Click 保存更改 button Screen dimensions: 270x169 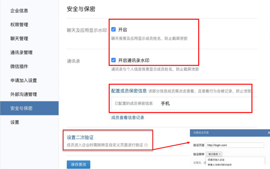pos(79,164)
